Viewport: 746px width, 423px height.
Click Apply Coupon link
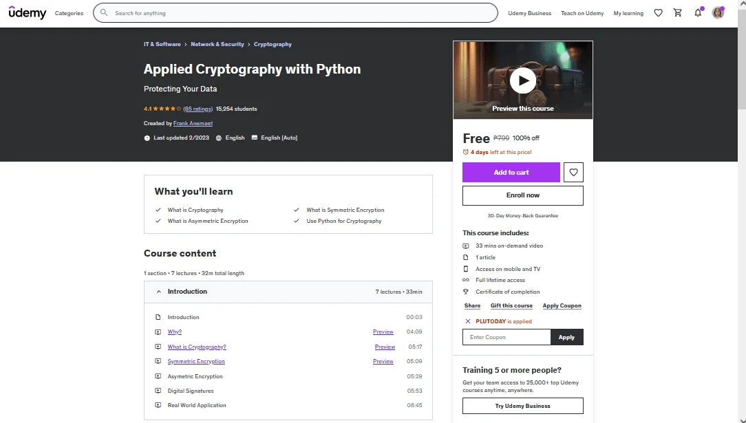tap(562, 305)
